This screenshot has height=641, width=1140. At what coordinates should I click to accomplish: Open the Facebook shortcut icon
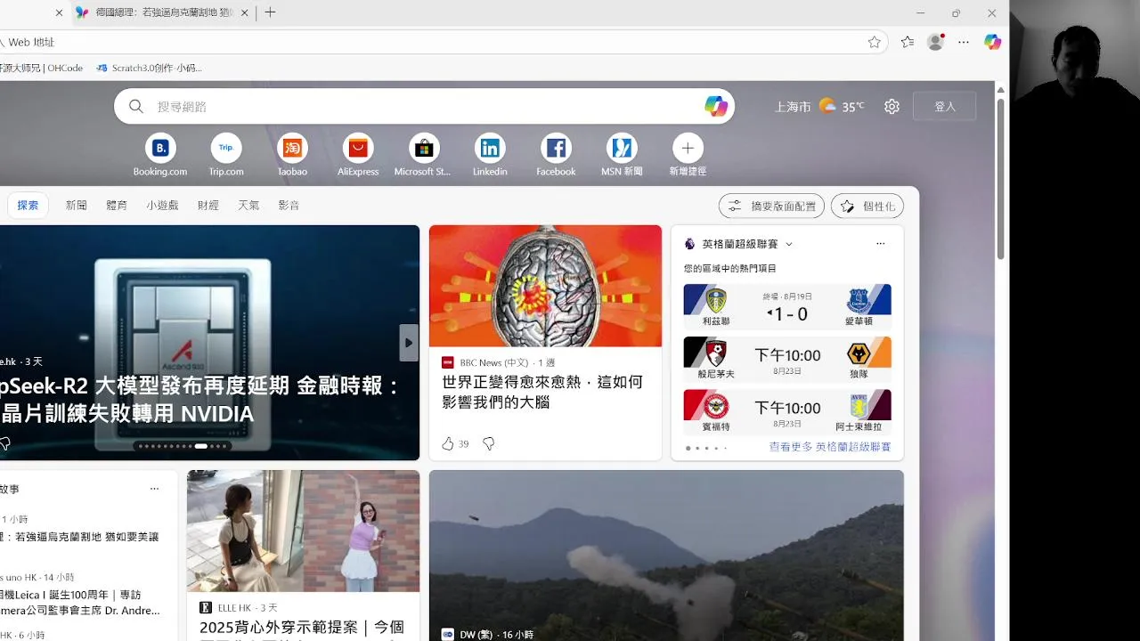tap(556, 148)
